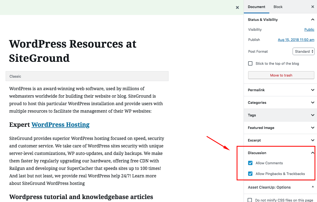Select the Document tab
This screenshot has width=317, height=202.
click(x=256, y=7)
